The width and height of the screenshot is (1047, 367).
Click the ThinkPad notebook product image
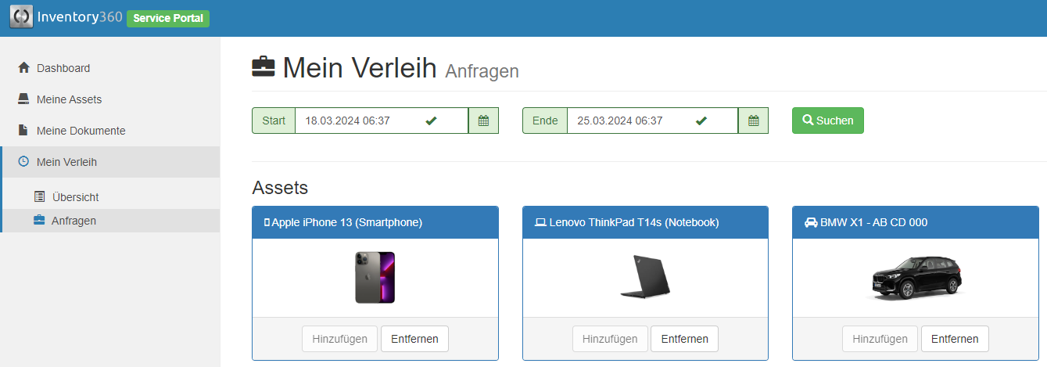point(645,277)
